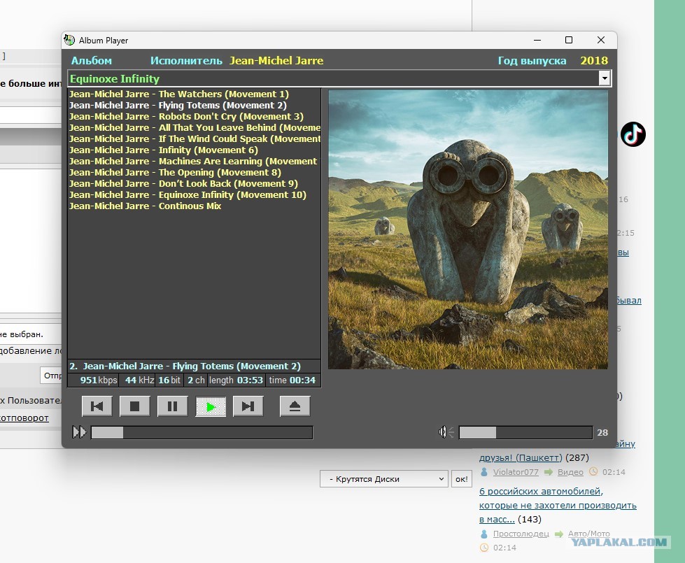This screenshot has height=563, width=685.
Task: Click the 2 ch channels readout
Action: coord(196,380)
